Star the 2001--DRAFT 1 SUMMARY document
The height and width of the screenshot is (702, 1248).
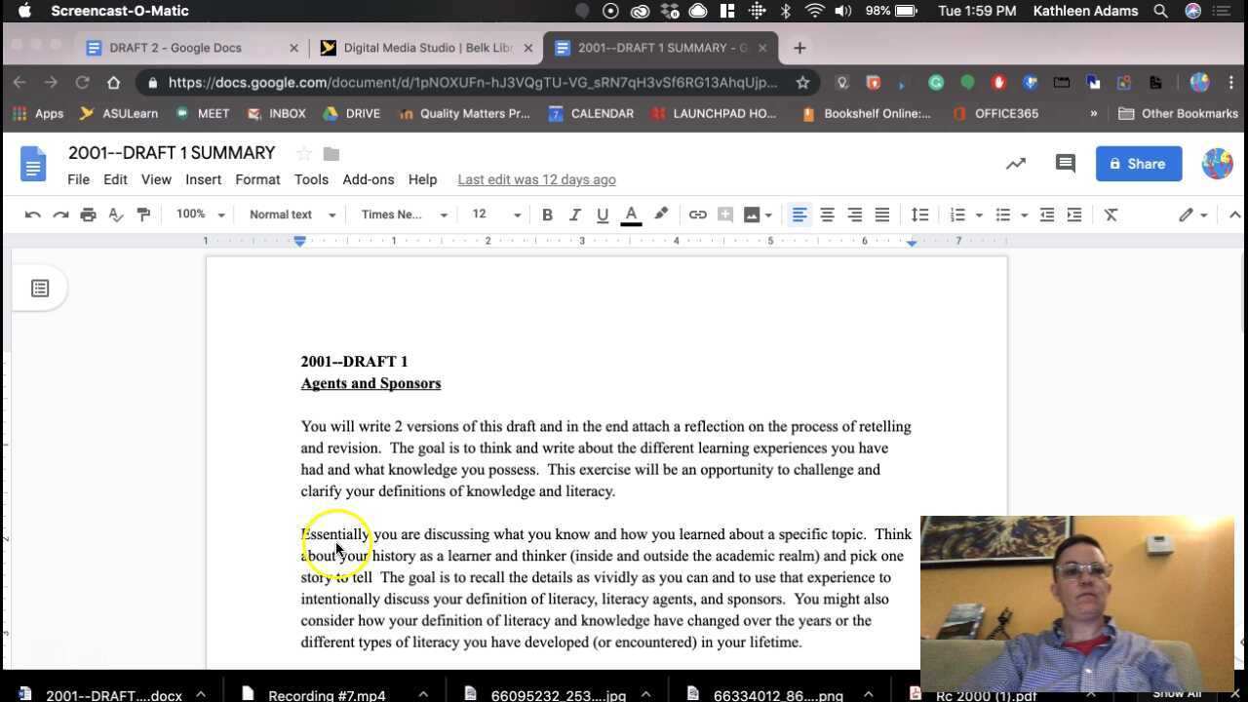(x=303, y=153)
